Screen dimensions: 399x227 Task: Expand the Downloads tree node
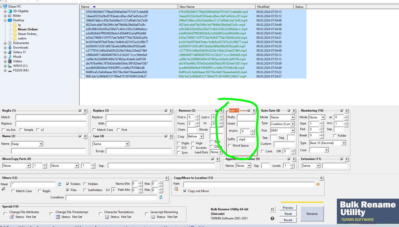coord(5,48)
